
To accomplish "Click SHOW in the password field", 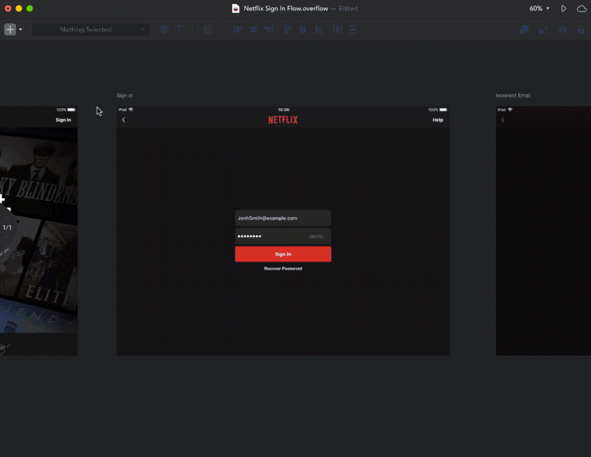I will pyautogui.click(x=316, y=236).
